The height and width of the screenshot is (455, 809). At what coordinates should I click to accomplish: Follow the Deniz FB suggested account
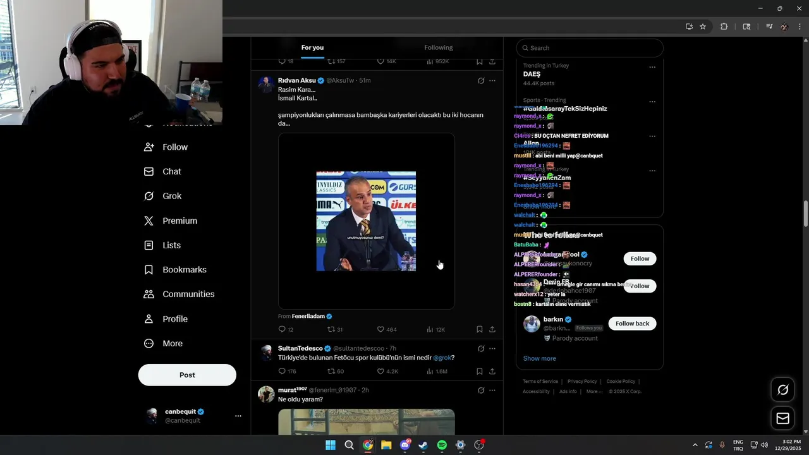coord(640,286)
